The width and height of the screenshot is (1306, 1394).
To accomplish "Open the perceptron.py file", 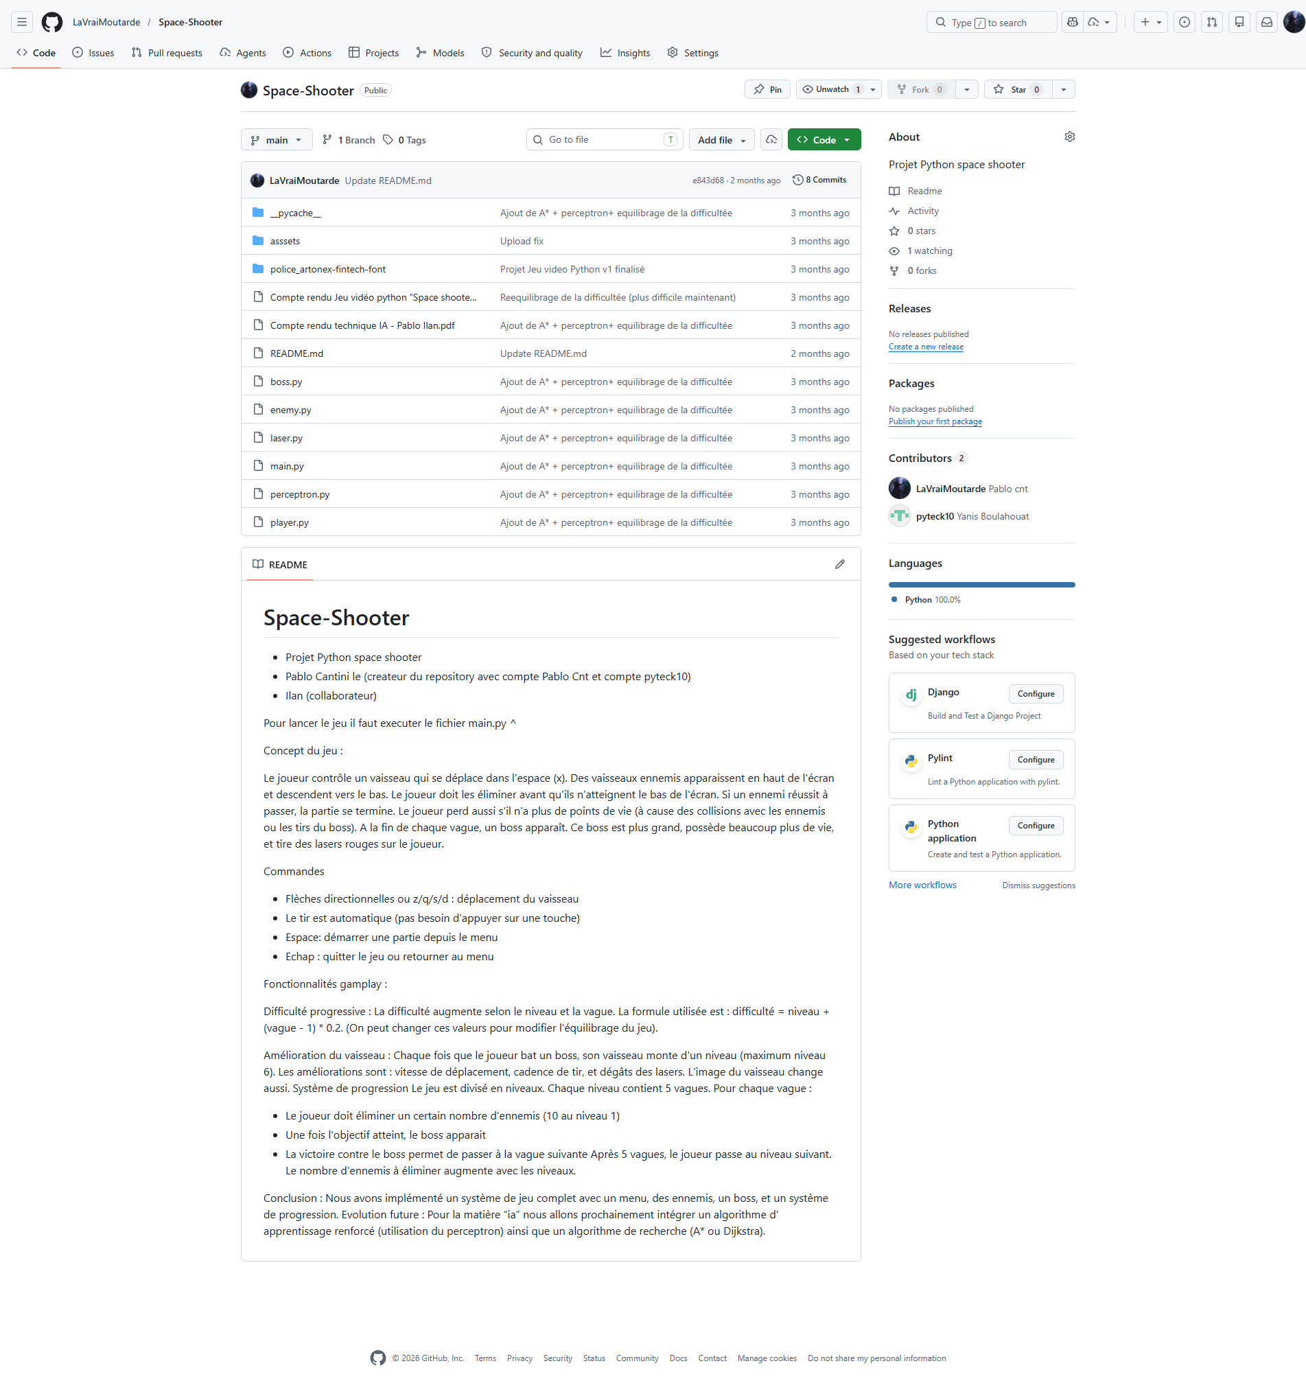I will pyautogui.click(x=299, y=494).
